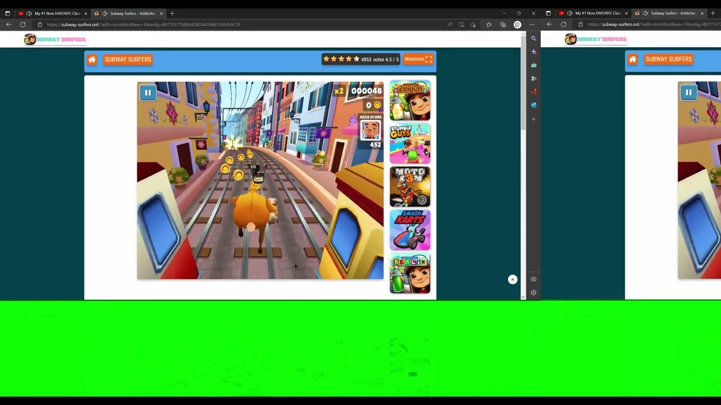Close the YouTube tab in left window
The image size is (721, 405).
point(85,13)
